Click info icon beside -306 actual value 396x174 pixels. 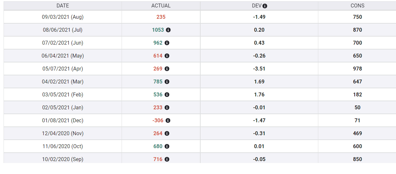pyautogui.click(x=168, y=120)
